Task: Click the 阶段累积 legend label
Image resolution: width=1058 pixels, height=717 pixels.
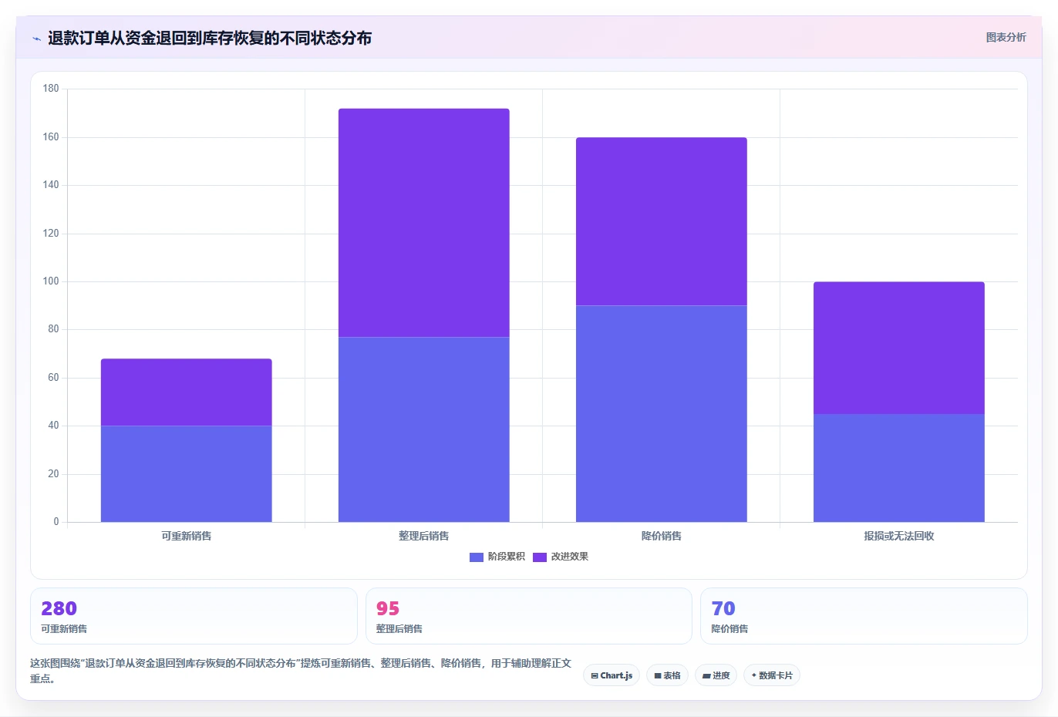Action: pos(506,557)
